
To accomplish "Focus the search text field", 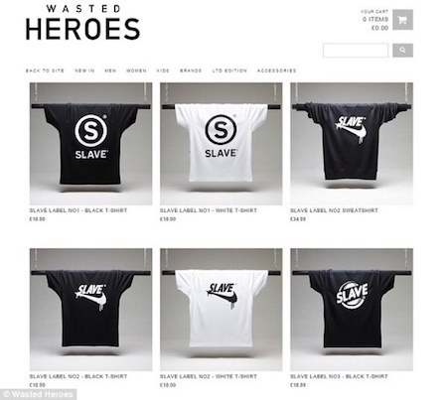I will (x=356, y=51).
